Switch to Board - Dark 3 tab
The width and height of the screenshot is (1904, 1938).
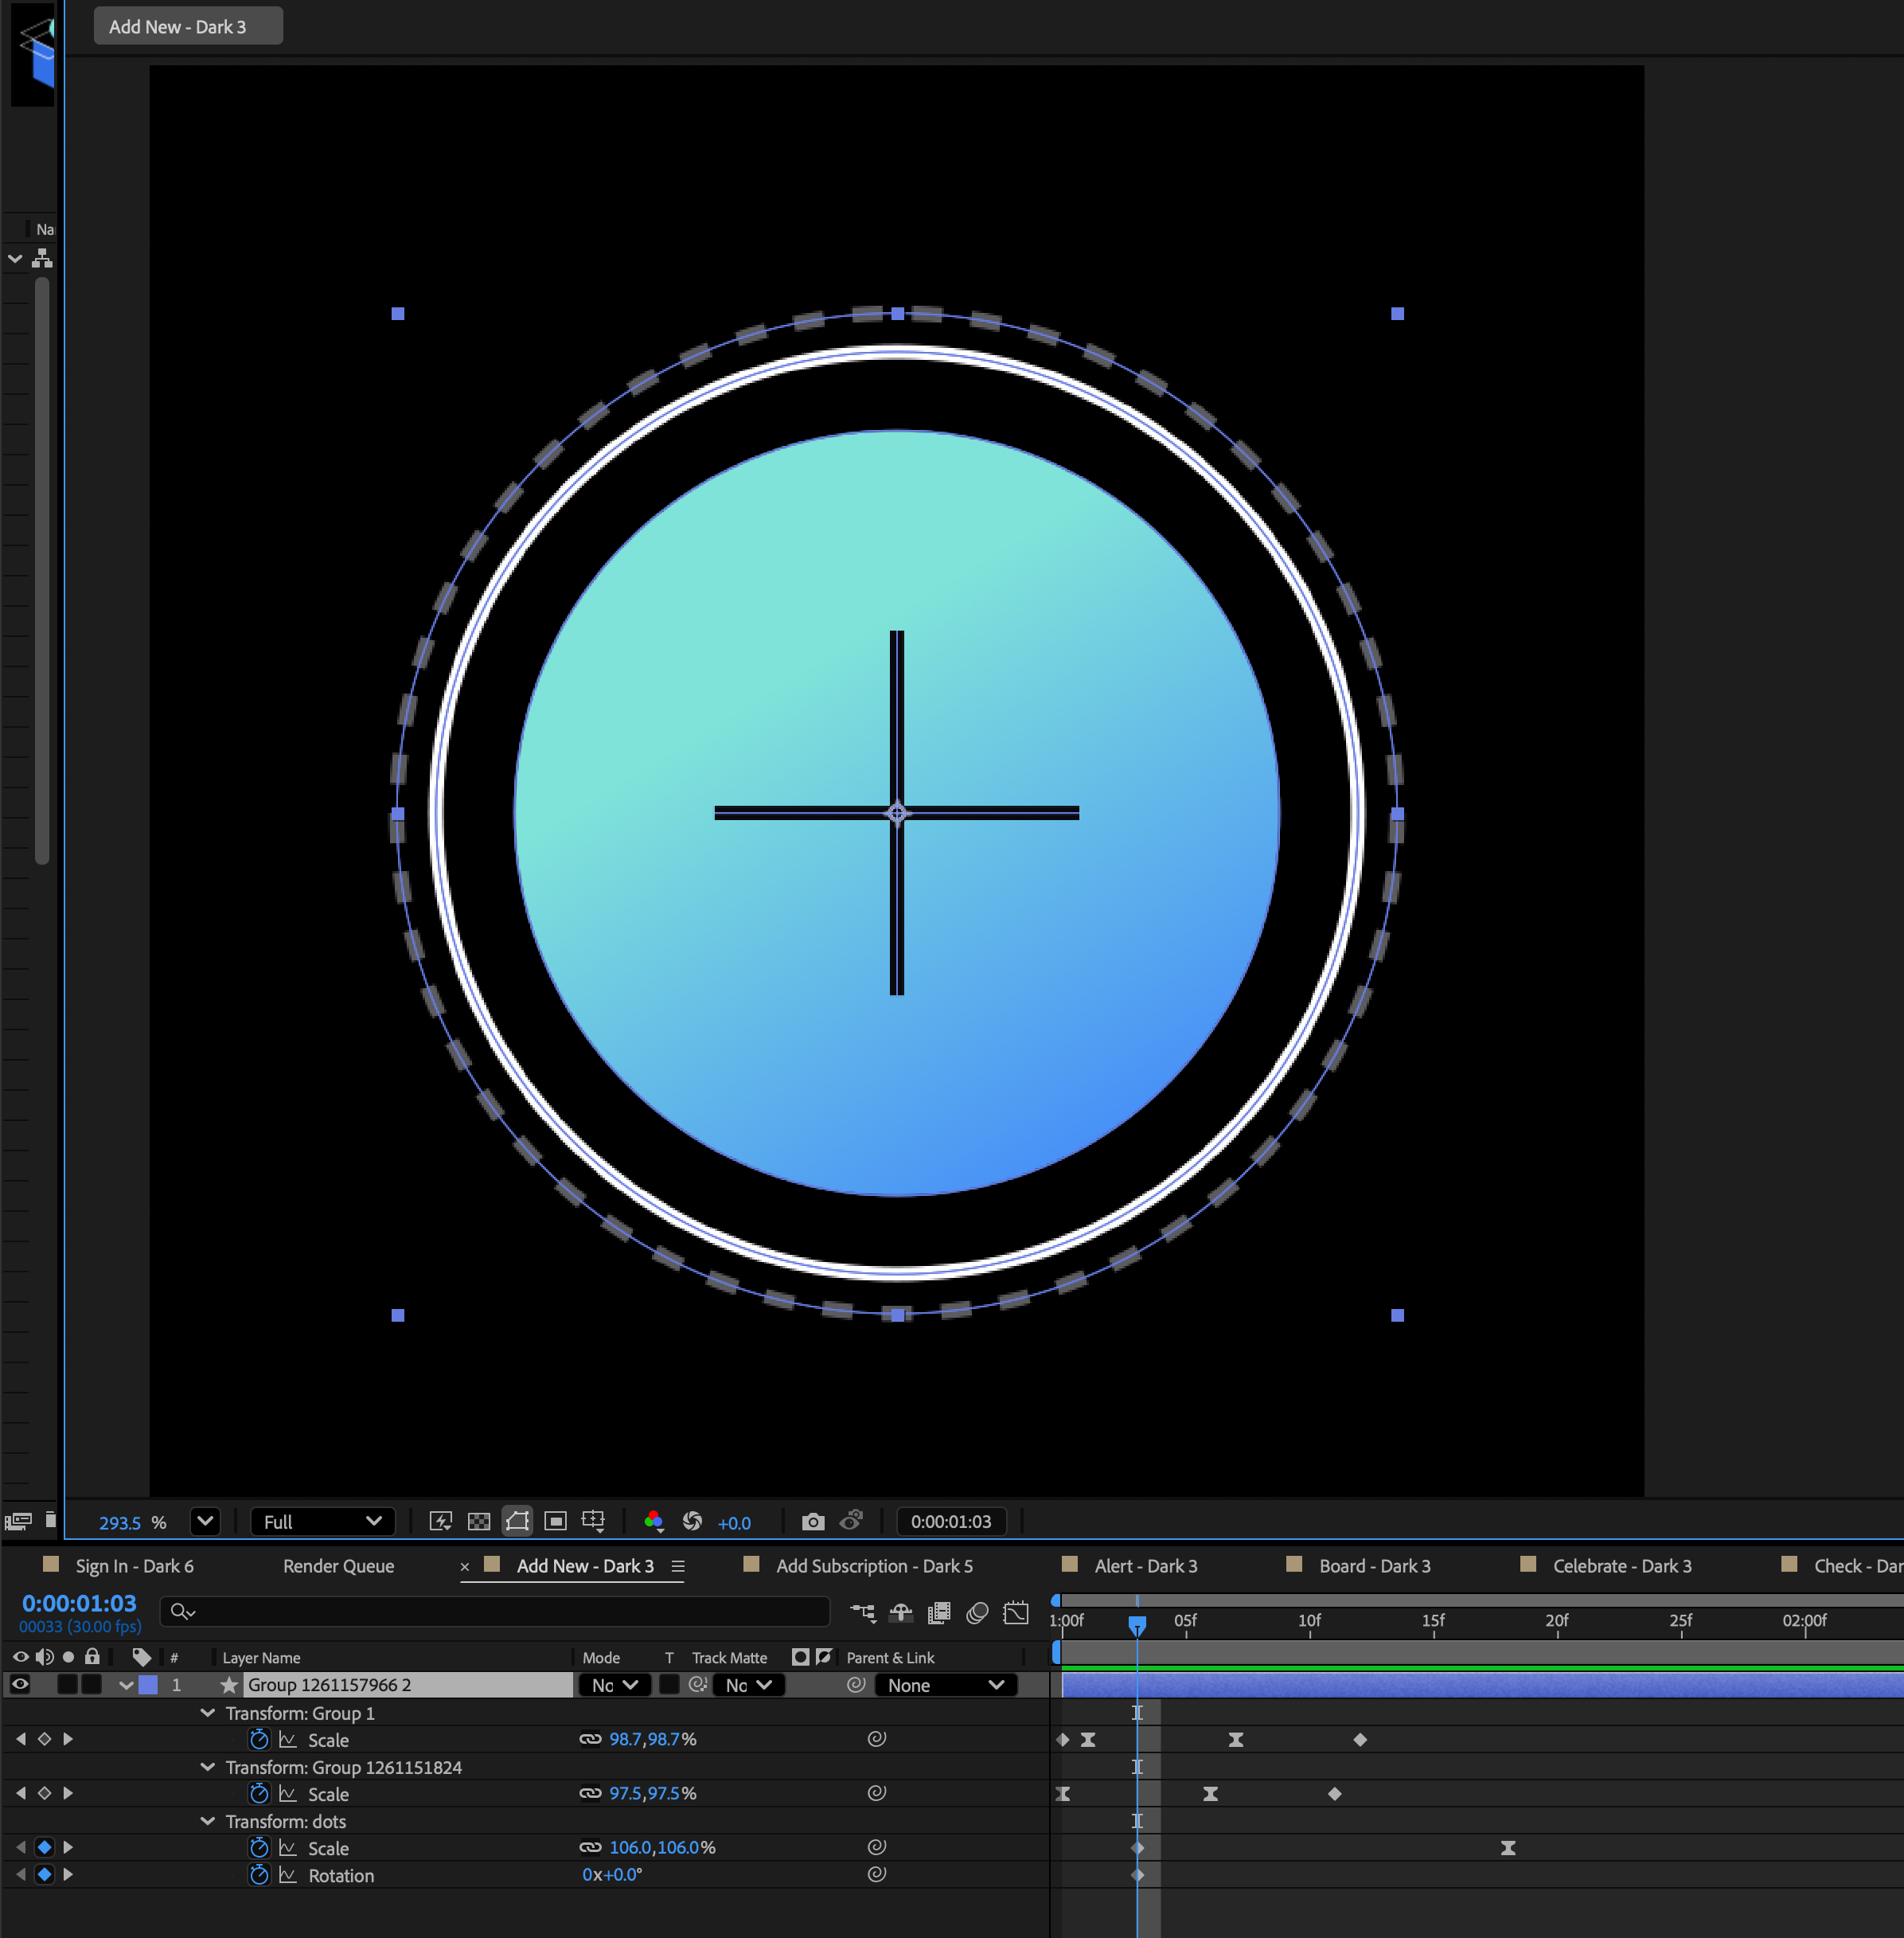[1375, 1566]
